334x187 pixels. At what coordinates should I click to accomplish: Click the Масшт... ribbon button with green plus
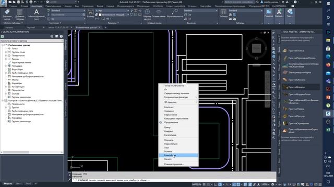279,14
